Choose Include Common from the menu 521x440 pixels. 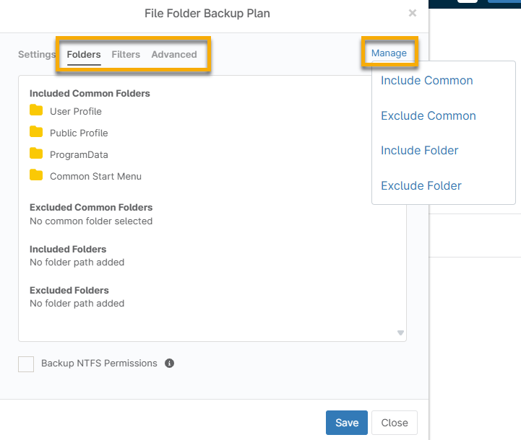coord(427,81)
